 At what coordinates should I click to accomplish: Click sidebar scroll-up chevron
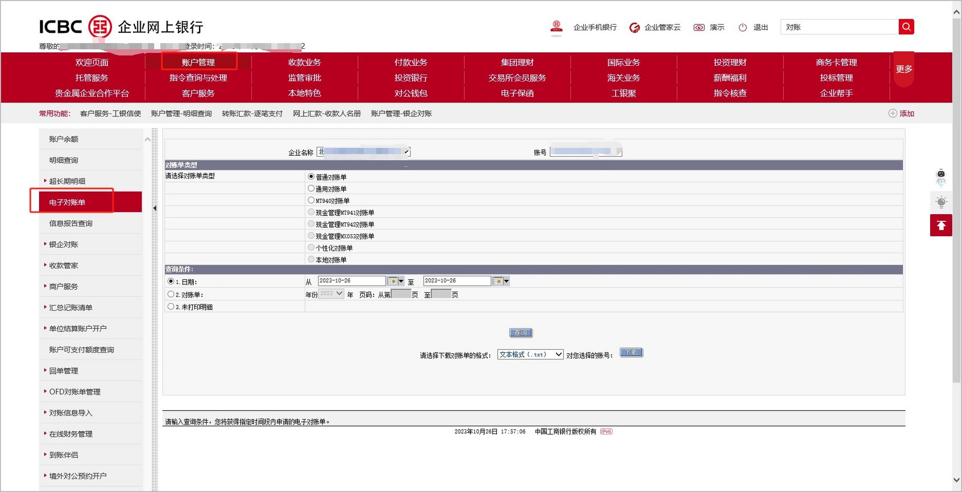[x=147, y=140]
